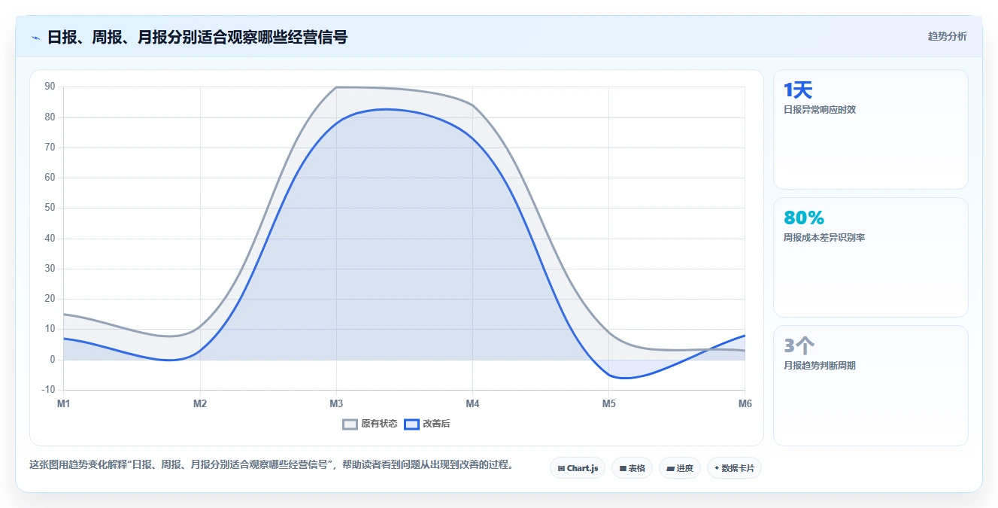Image resolution: width=998 pixels, height=508 pixels.
Task: Click the M4 x-axis label
Action: click(472, 404)
